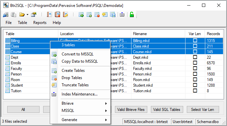The width and height of the screenshot is (227, 126).
Task: Toggle Var Len checkbox for Enrolls
Action: click(x=195, y=63)
